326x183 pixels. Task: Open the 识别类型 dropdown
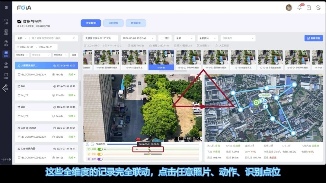click(238, 38)
